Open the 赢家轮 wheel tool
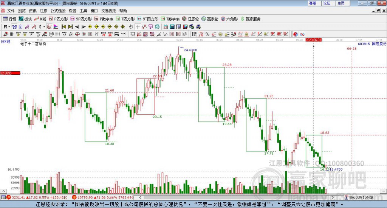 point(210,19)
